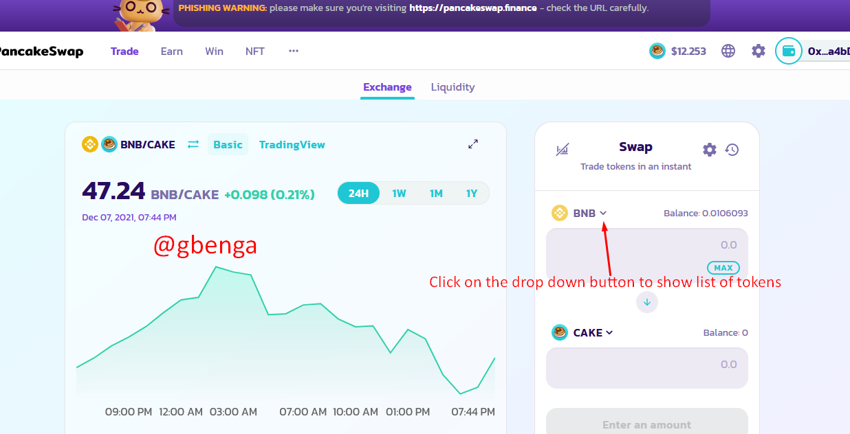Click the CAKE amount input field
This screenshot has width=850, height=434.
647,367
